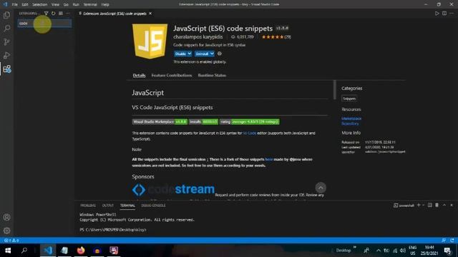Open the Source Control view
The height and width of the screenshot is (257, 458).
6,42
